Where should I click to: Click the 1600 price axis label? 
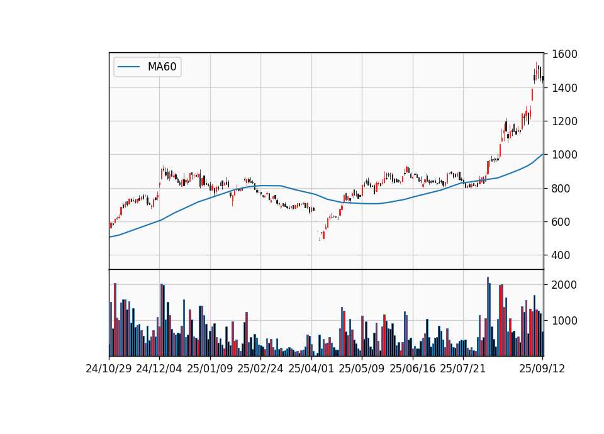click(x=564, y=54)
